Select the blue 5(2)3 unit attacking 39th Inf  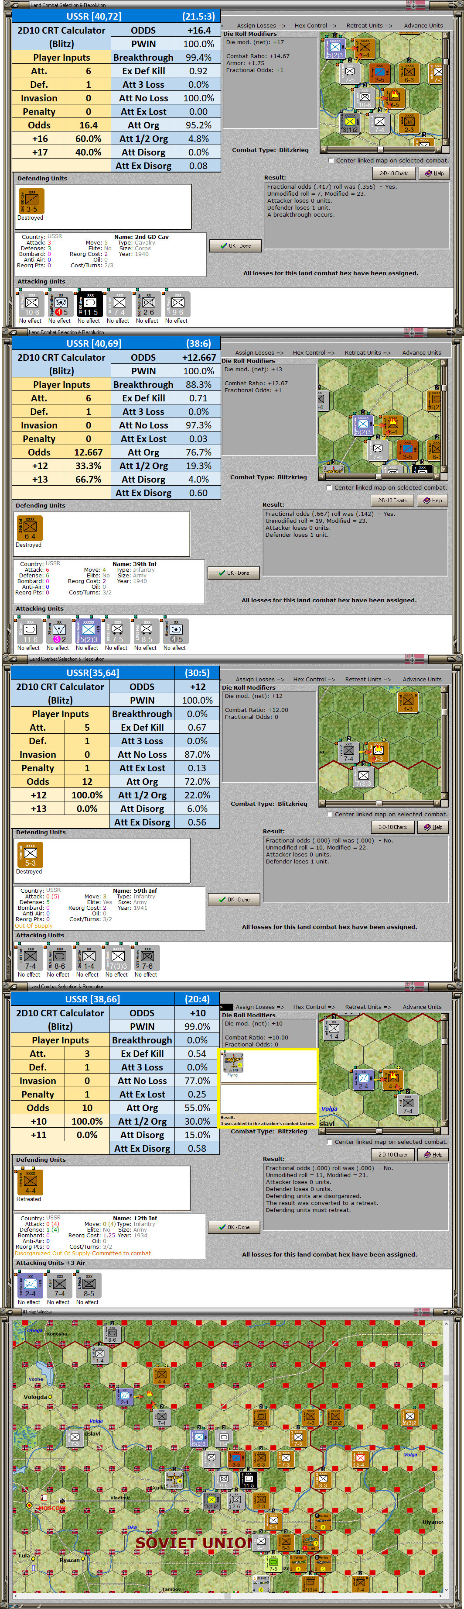[87, 631]
